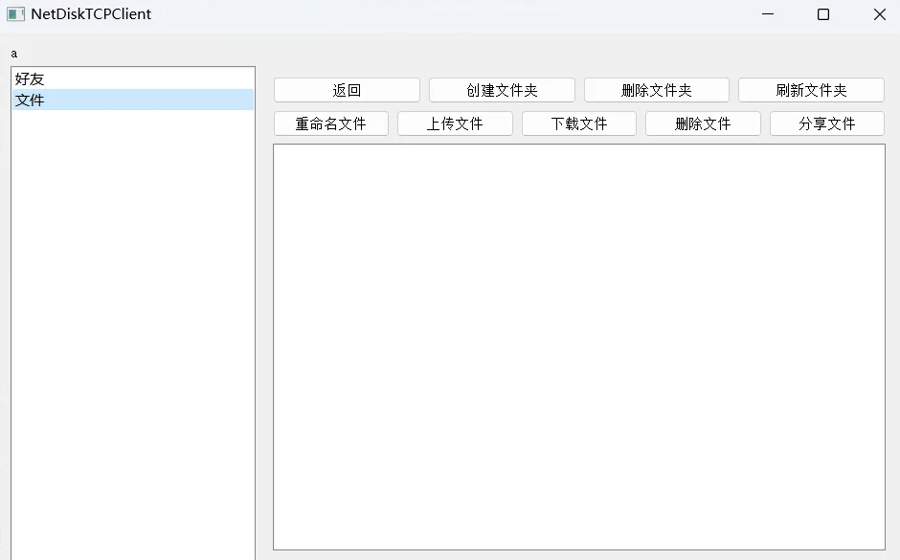The height and width of the screenshot is (560, 900).
Task: Click the 重命名文件 button
Action: tap(331, 123)
